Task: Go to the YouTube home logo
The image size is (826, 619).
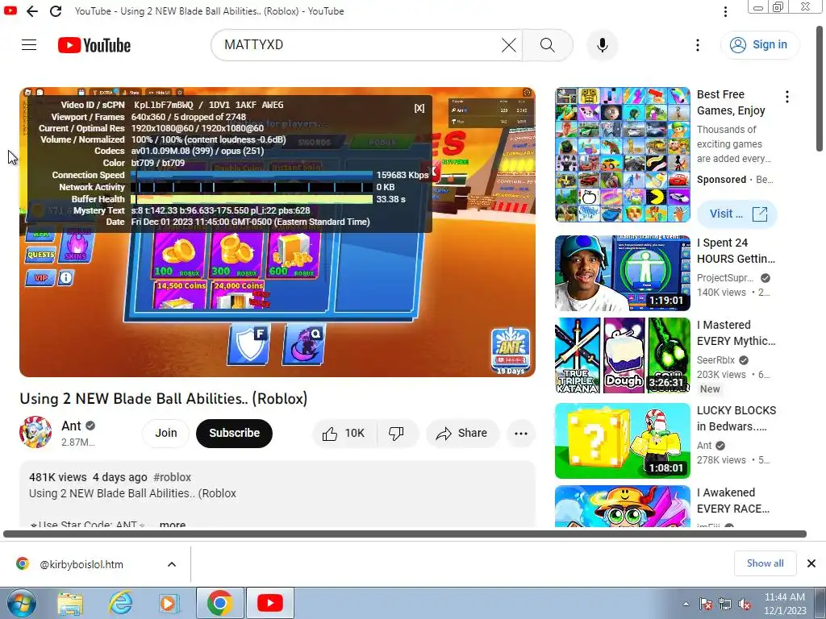Action: point(94,45)
